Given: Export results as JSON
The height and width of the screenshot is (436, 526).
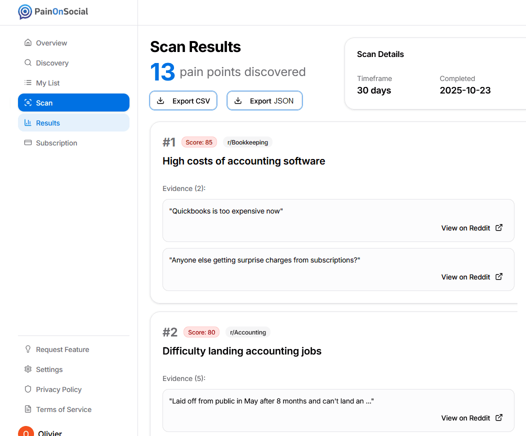Looking at the screenshot, I should click(x=264, y=100).
